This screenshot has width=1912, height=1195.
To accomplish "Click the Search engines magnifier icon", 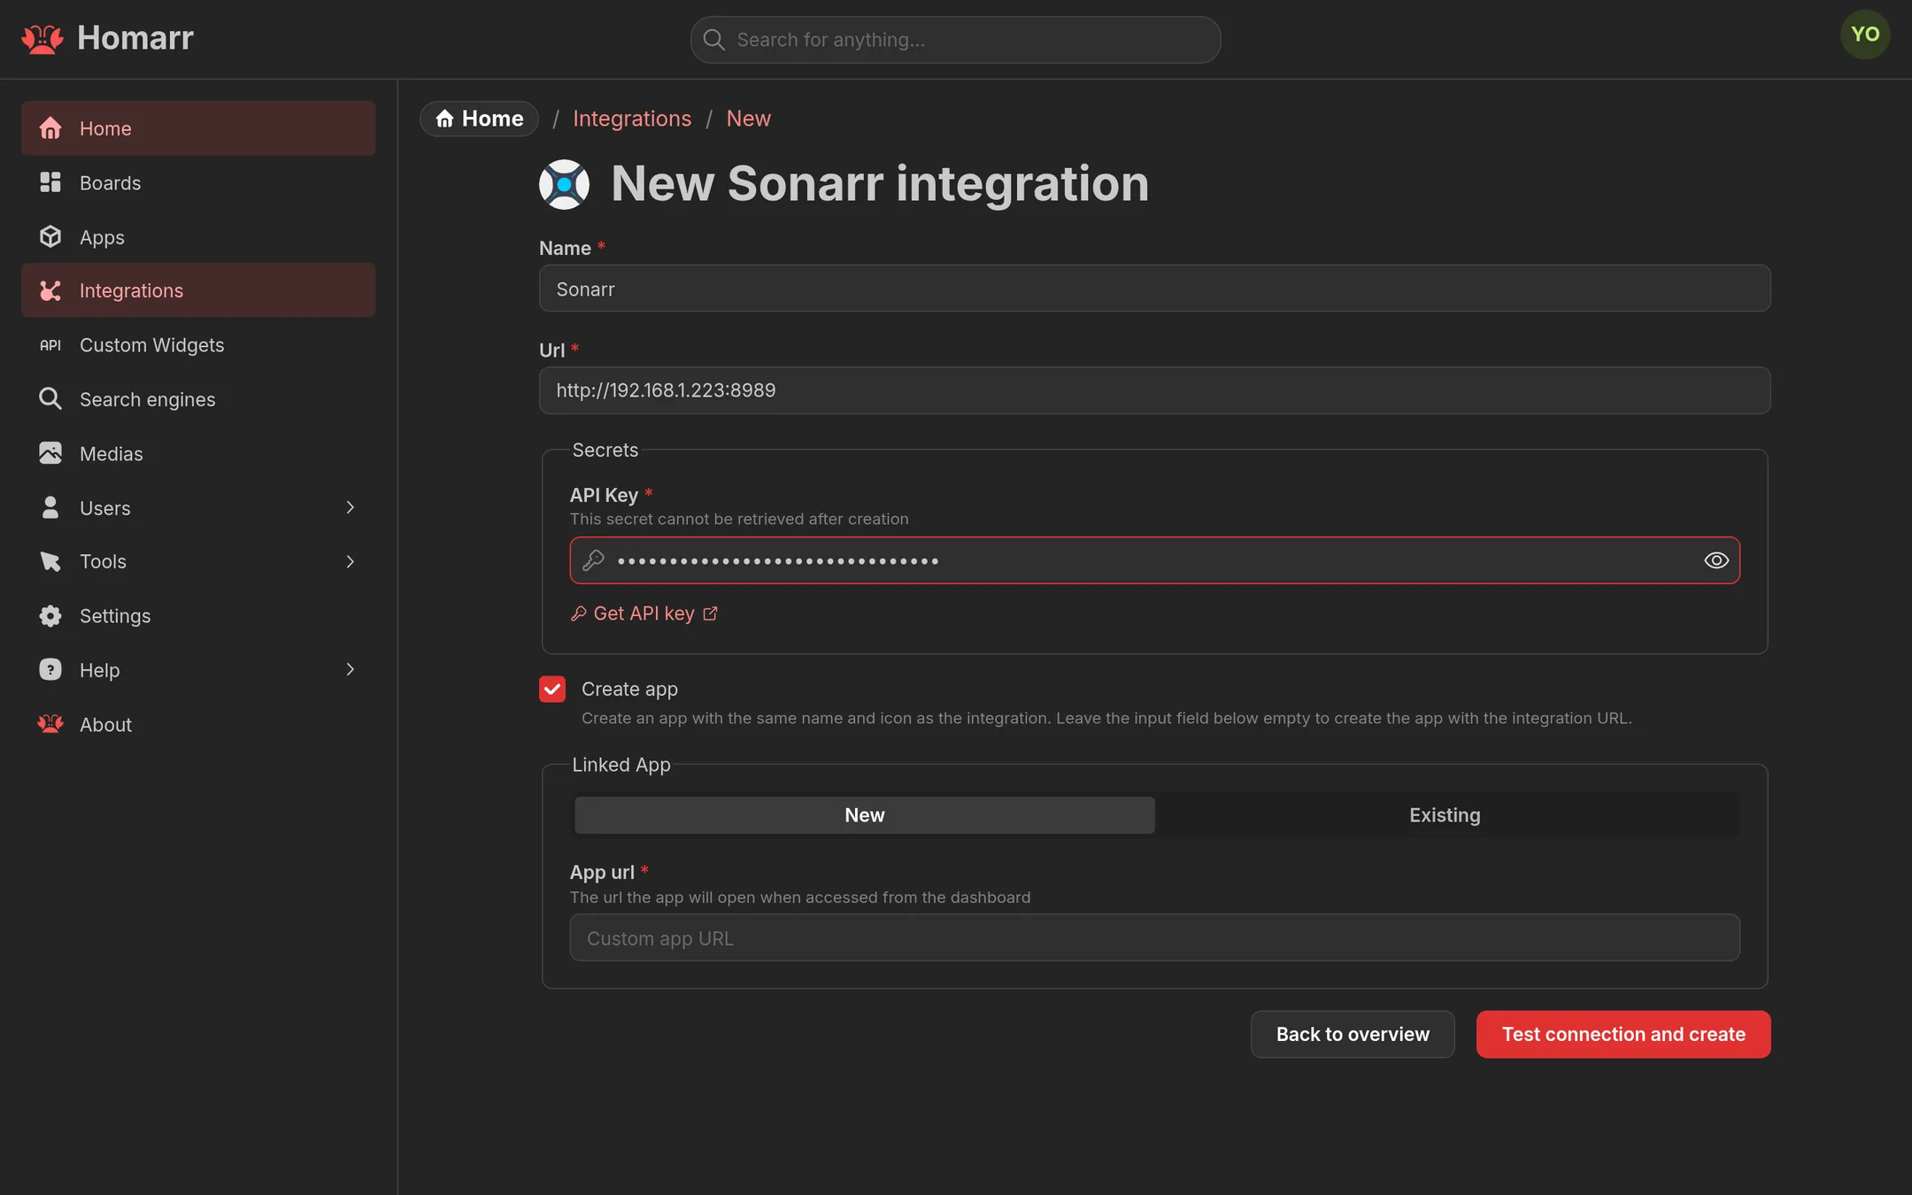I will pos(50,398).
